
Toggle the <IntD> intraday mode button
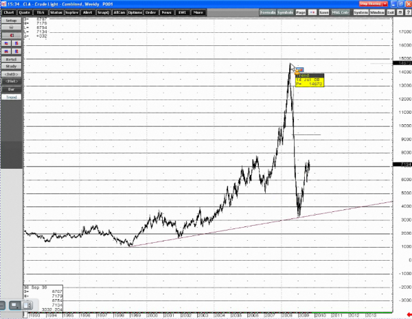tap(11, 73)
